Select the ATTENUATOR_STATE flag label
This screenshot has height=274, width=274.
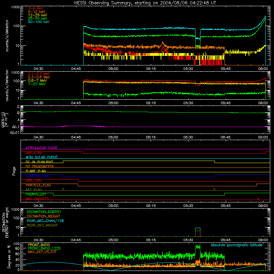click(41, 148)
